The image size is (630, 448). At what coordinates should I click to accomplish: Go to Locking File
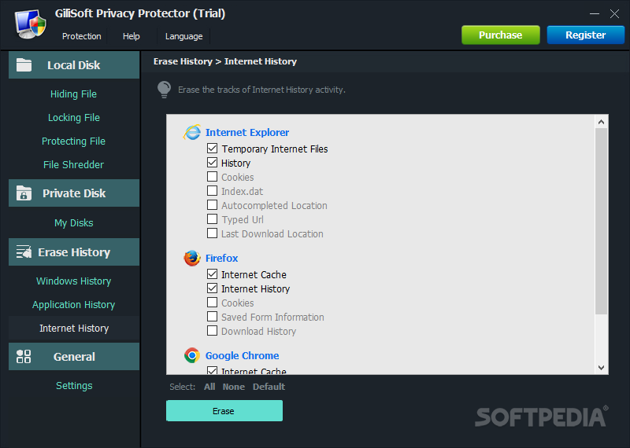point(74,118)
